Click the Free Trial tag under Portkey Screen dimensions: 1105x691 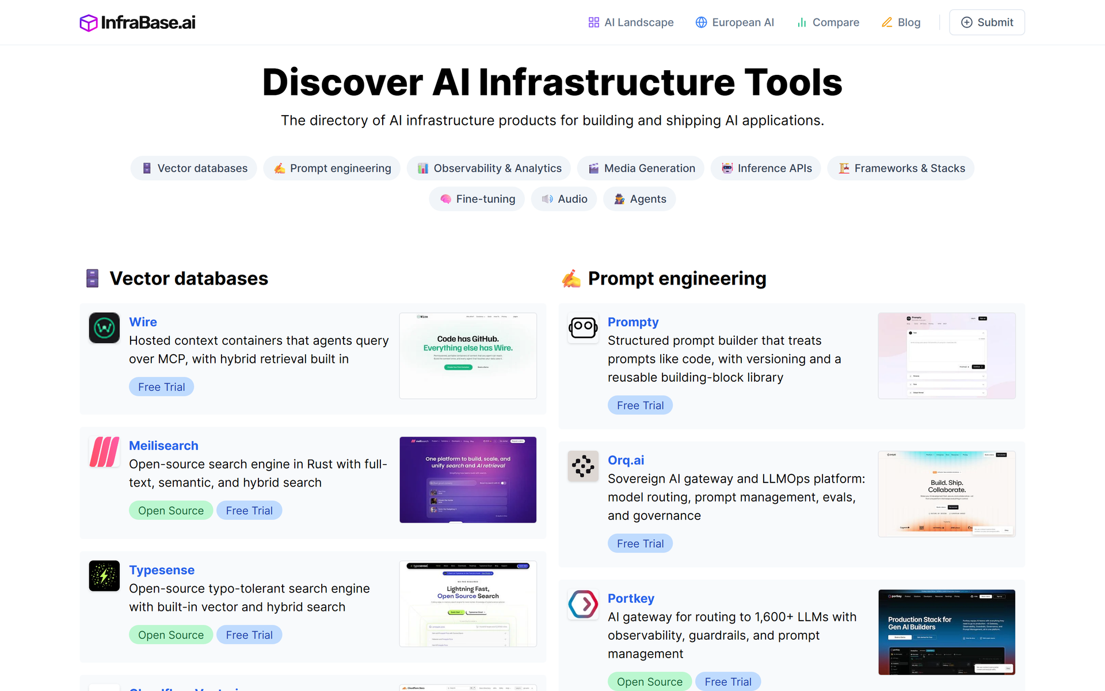[728, 682]
